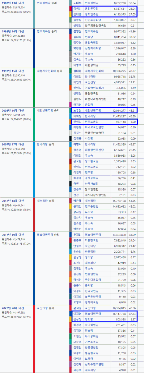144x373 pixels.
Task: Open candidate 문재인's bold winner entry
Action: click(x=78, y=235)
